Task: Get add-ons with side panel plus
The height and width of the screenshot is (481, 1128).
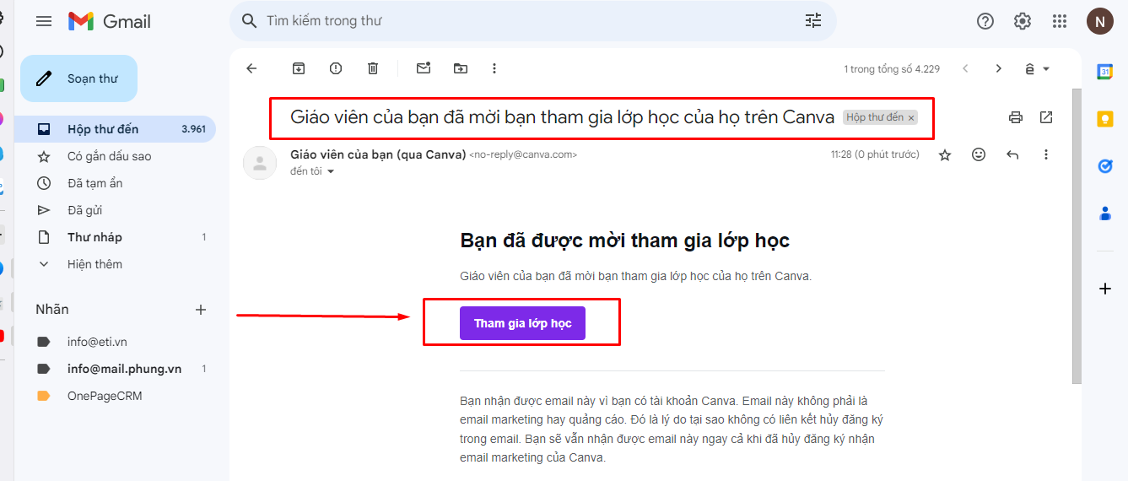Action: [x=1105, y=289]
